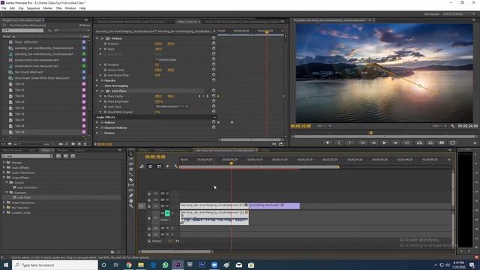Unmute audio track A1
This screenshot has height=270, width=480.
(167, 213)
